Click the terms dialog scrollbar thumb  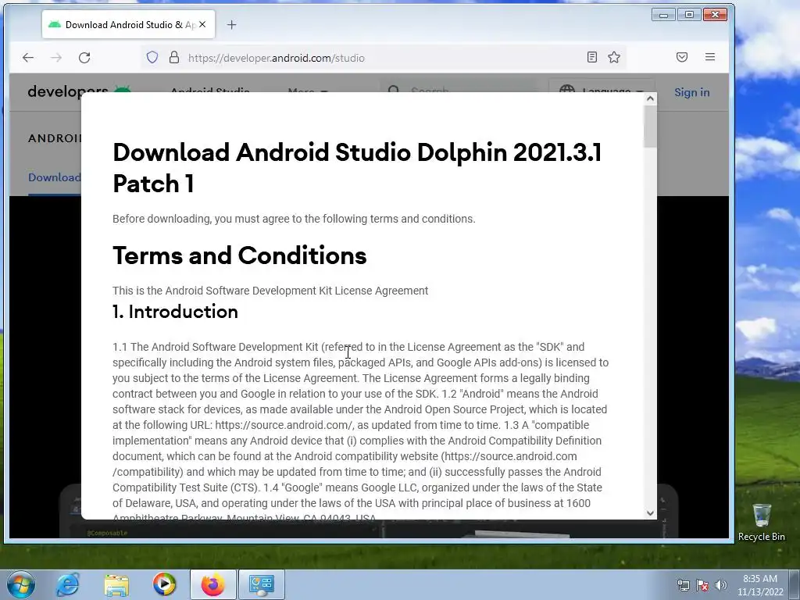pos(650,127)
